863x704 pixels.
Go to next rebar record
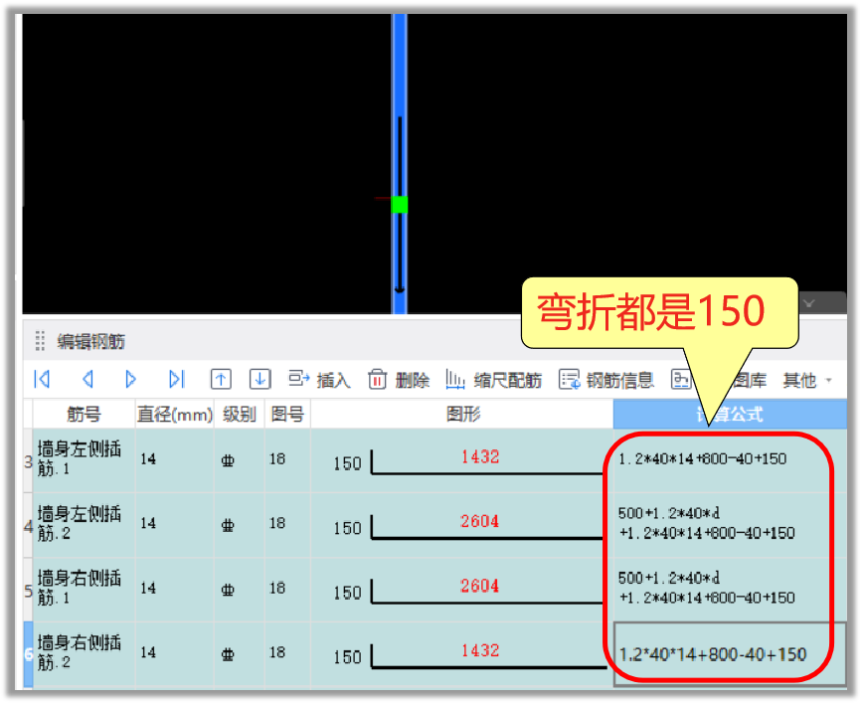[130, 380]
